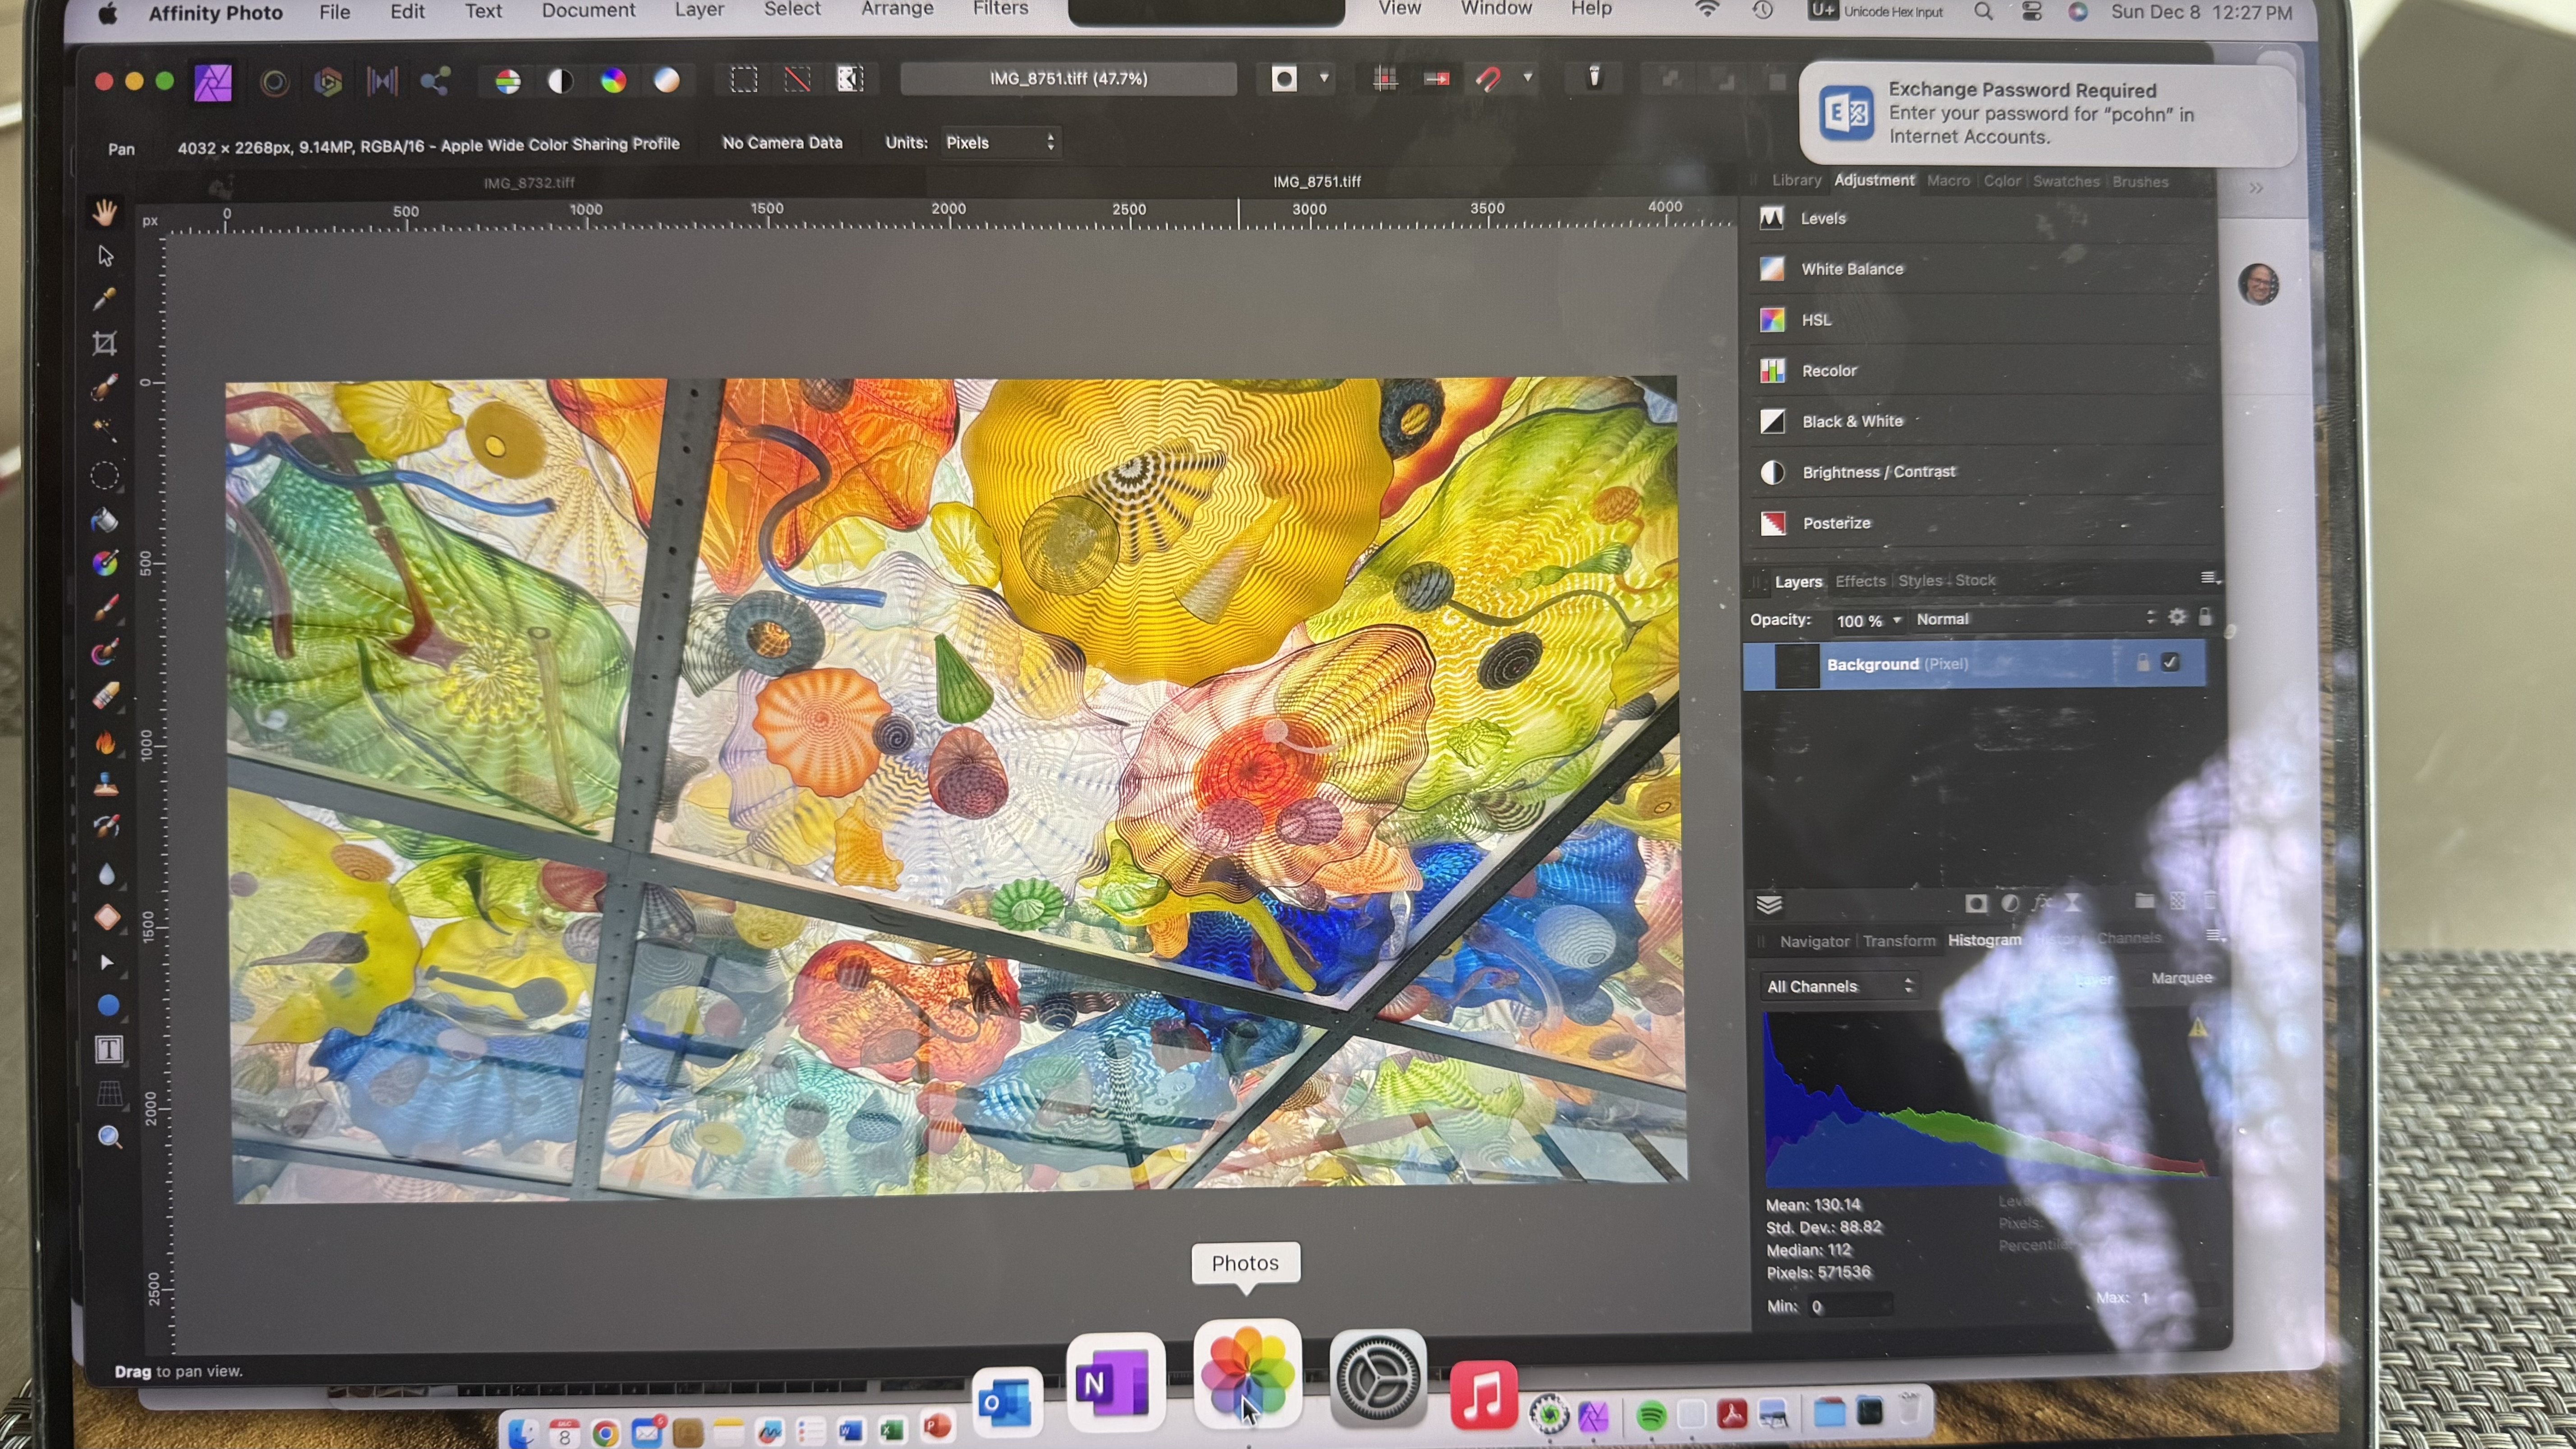This screenshot has height=1449, width=2576.
Task: Open the Filters menu
Action: point(1000,10)
